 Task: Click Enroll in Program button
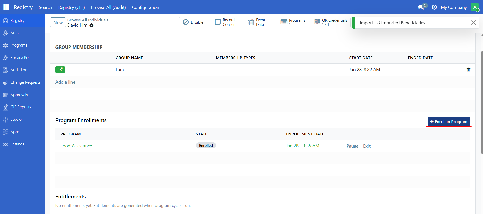click(x=449, y=121)
